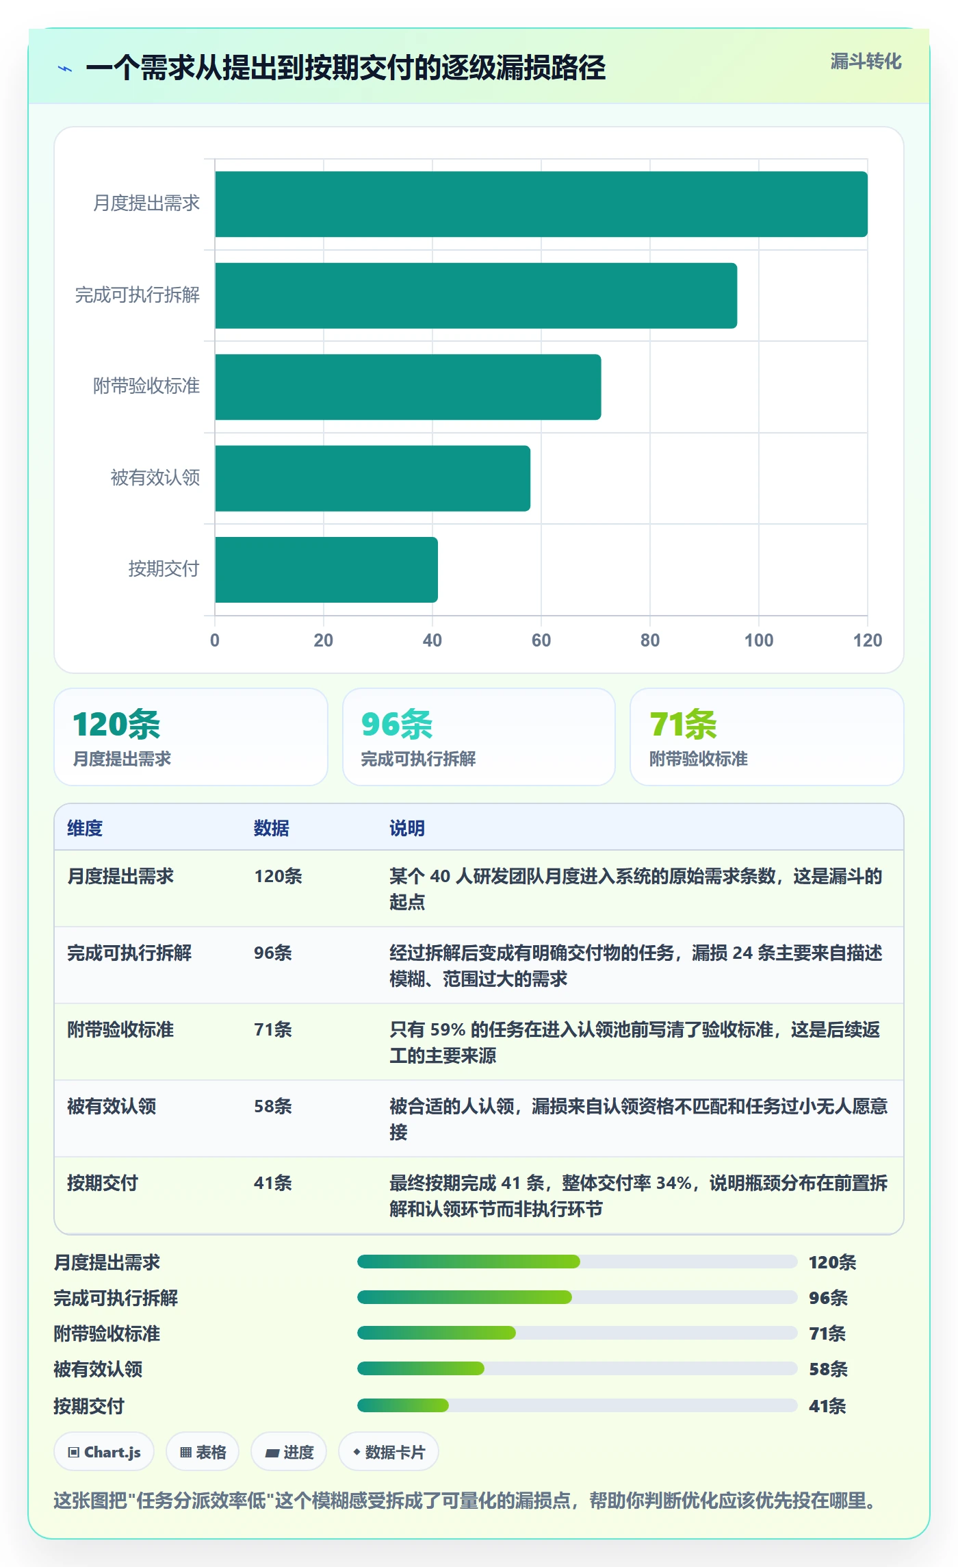The image size is (958, 1567).
Task: Click the table description starting "只有 59% 的任务"
Action: tap(635, 1042)
